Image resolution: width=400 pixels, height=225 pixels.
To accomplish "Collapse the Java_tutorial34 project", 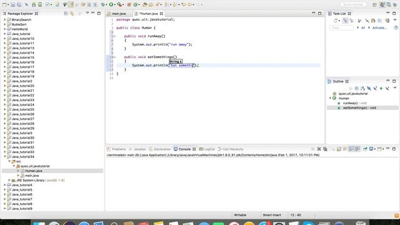I will coord(5,157).
